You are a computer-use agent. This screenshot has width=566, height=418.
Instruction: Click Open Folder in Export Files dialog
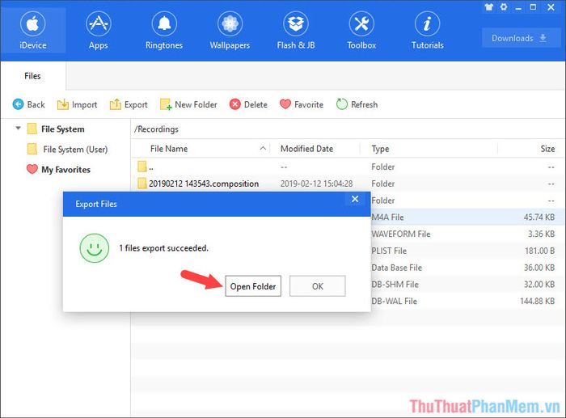click(253, 286)
